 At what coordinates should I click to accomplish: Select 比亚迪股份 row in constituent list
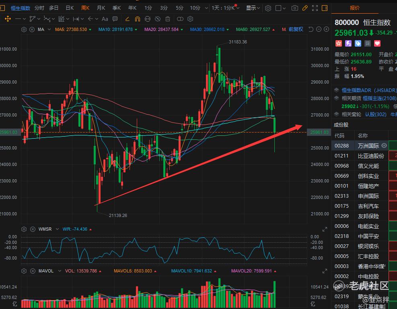tap(370, 156)
